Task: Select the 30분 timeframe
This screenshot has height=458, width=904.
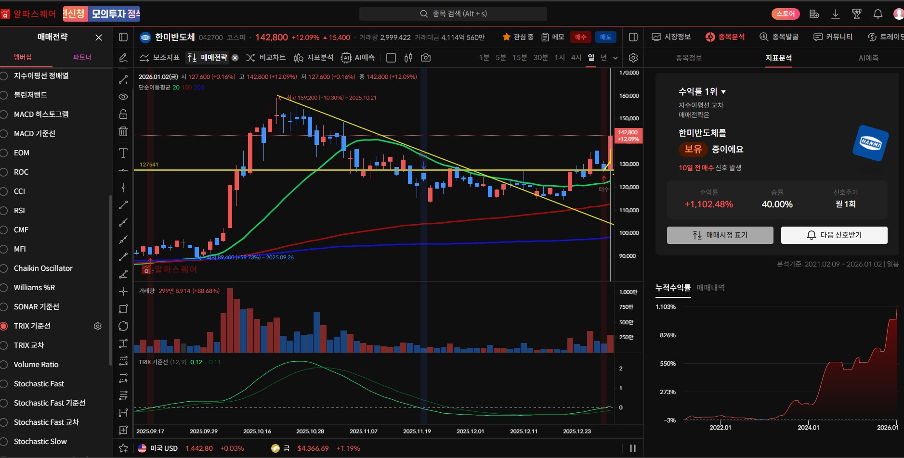Action: [x=540, y=58]
